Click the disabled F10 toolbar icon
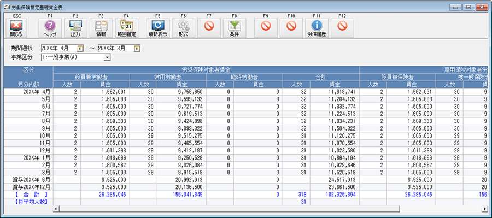 point(291,28)
